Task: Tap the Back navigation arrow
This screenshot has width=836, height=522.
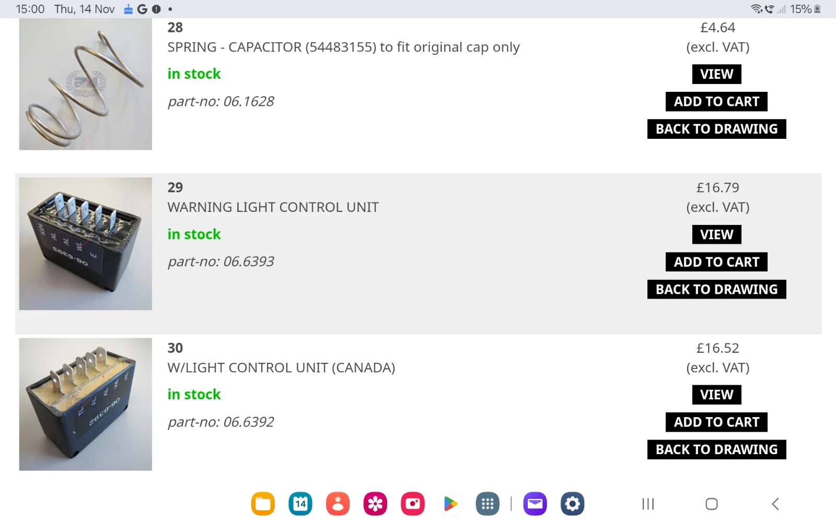Action: pos(775,504)
